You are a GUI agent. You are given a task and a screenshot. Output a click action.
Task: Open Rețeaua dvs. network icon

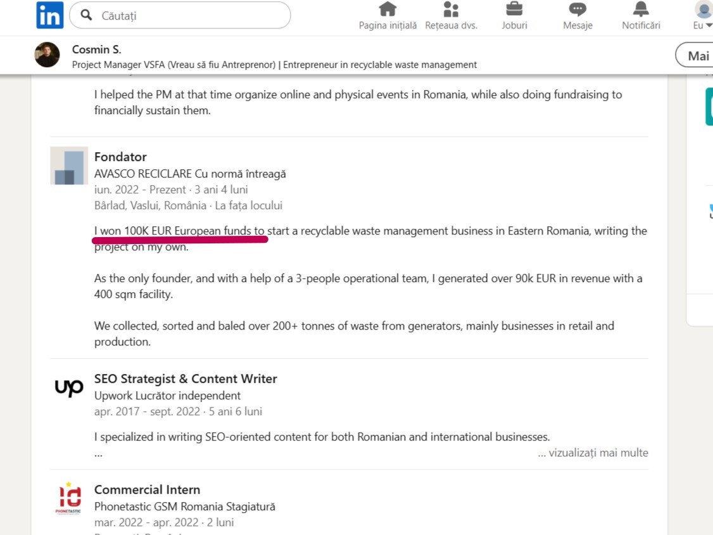pos(451,9)
